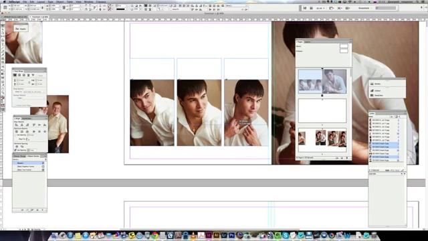The height and width of the screenshot is (241, 428).
Task: Select the first wrap option icon in Text Wrap
Action: [x=15, y=75]
